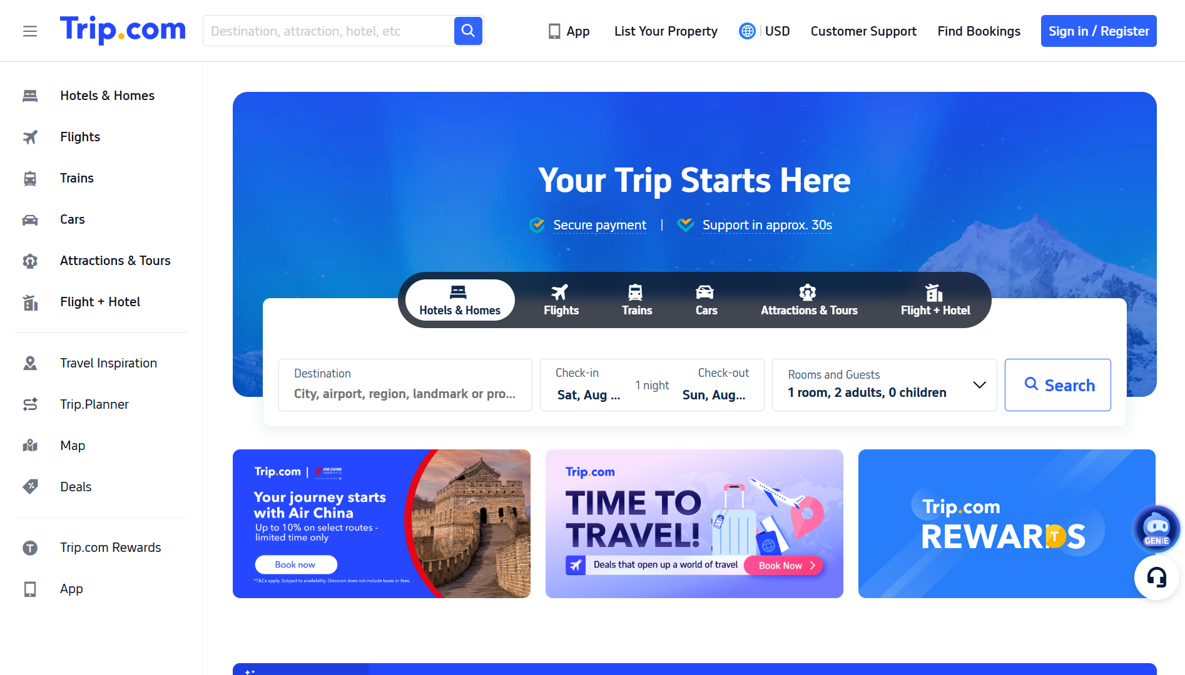Open the Genie chatbot icon

1157,529
